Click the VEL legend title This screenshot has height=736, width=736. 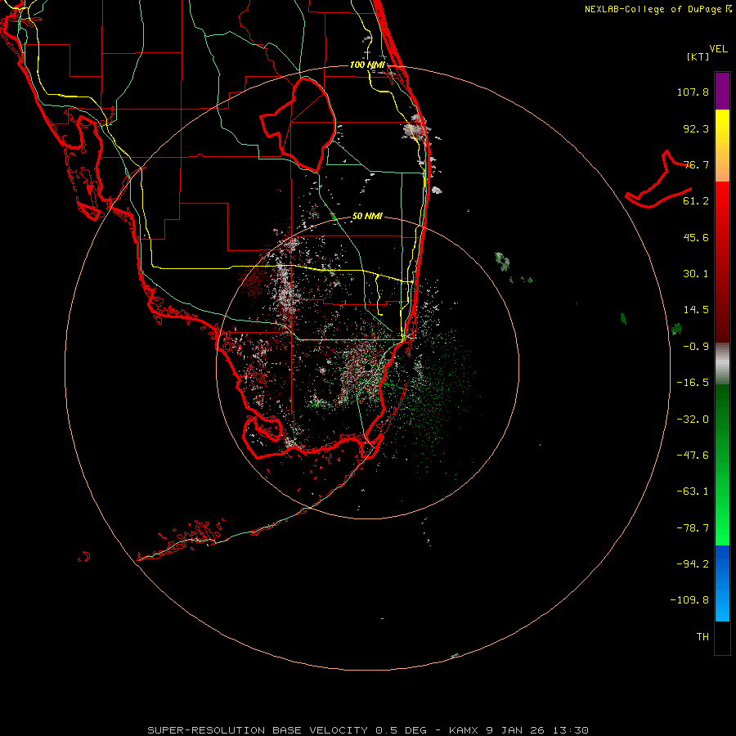pos(718,49)
